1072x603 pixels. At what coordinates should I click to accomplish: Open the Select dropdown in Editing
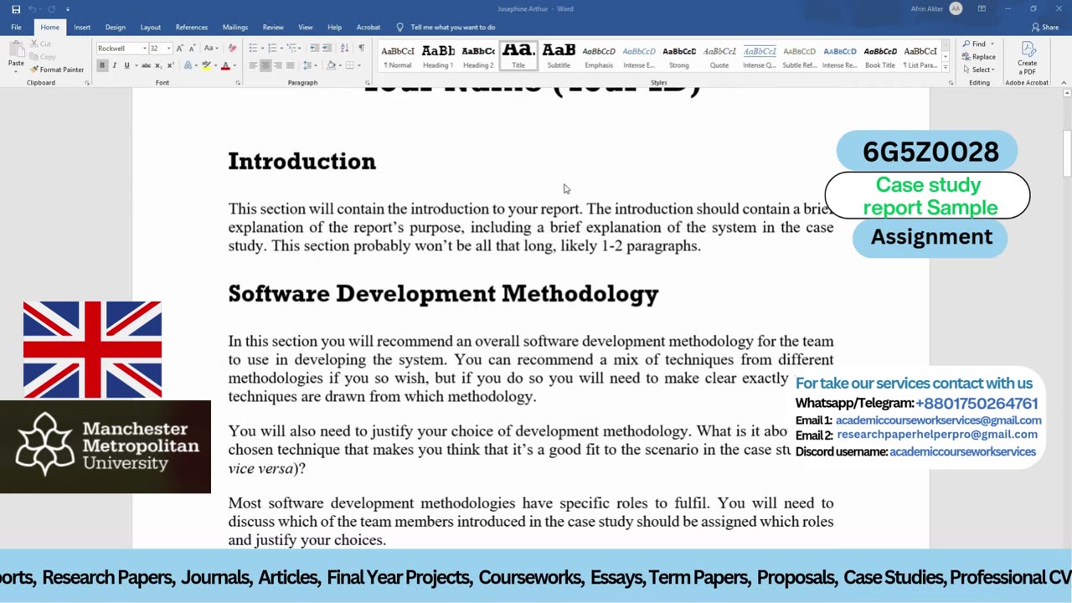point(979,70)
